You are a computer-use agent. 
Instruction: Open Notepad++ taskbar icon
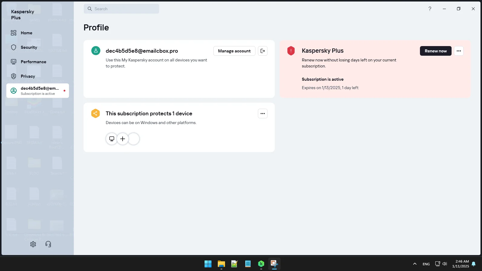click(x=234, y=264)
